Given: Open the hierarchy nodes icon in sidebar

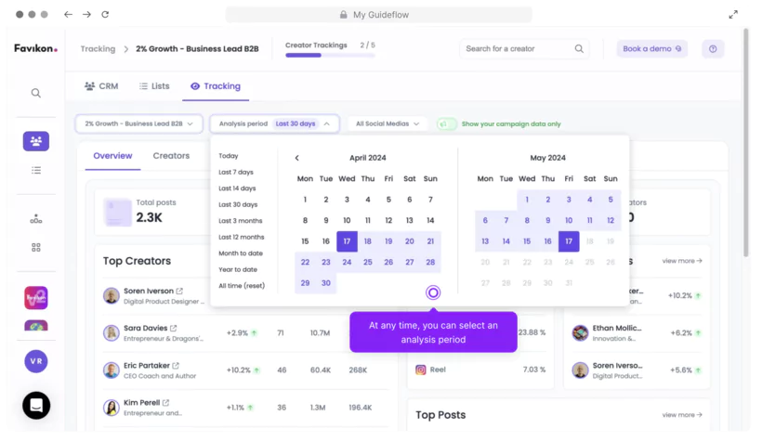Looking at the screenshot, I should [x=36, y=219].
